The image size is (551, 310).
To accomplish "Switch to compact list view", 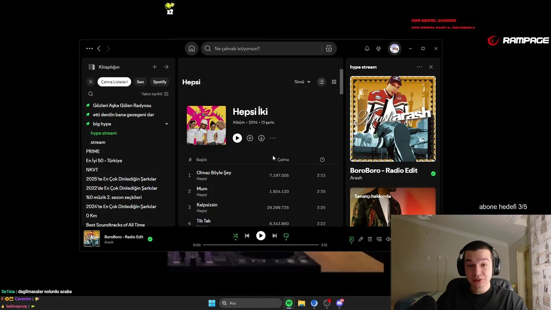I will [321, 82].
